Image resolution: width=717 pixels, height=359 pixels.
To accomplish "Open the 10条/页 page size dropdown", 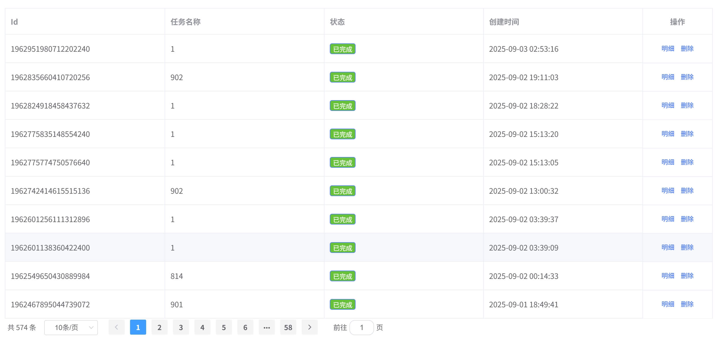I will point(71,327).
